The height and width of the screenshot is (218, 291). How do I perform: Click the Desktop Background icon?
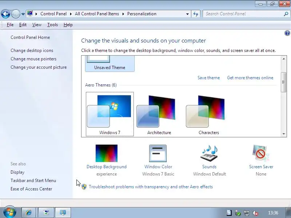point(107,153)
